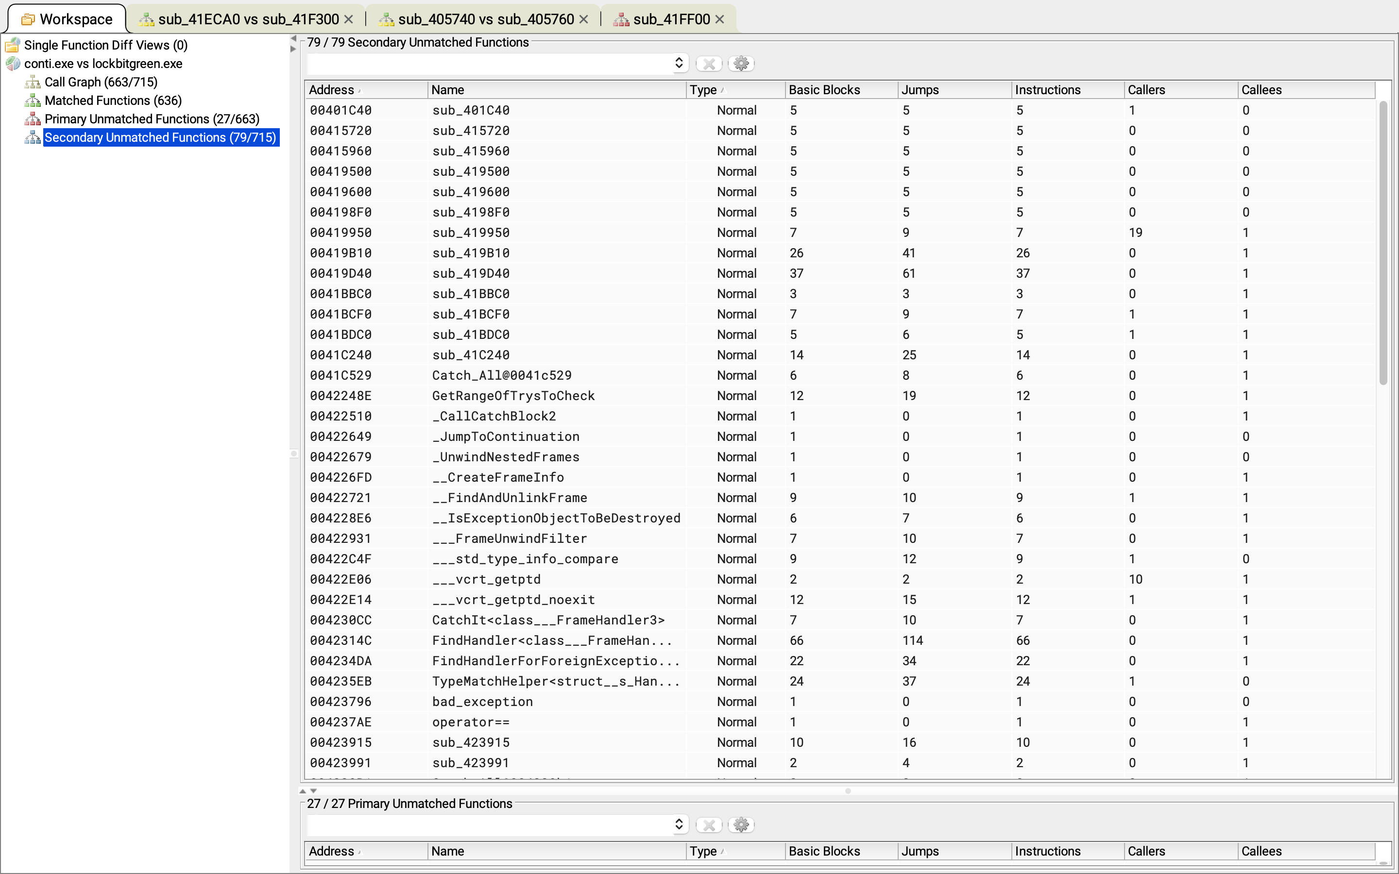Select row bad_exception
This screenshot has width=1399, height=874.
tap(840, 702)
